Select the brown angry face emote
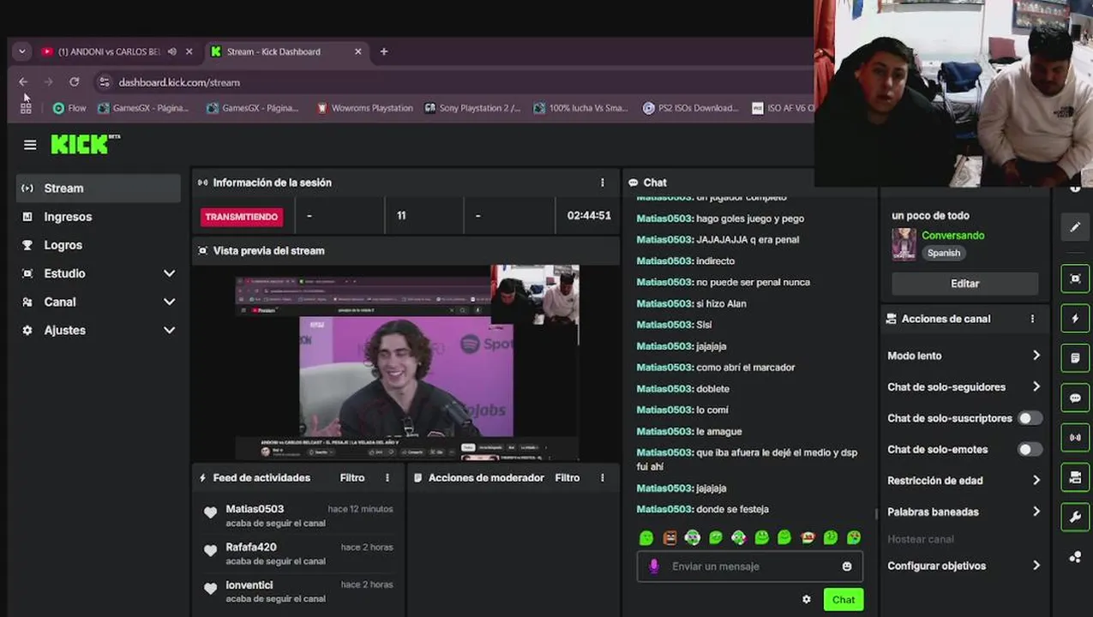Viewport: 1093px width, 617px height. pos(670,537)
